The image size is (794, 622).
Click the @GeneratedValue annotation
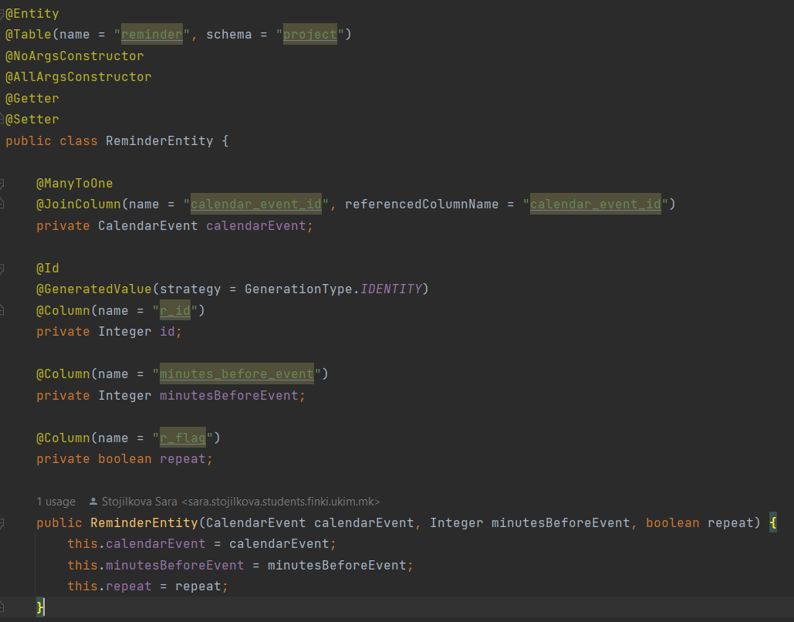point(94,289)
